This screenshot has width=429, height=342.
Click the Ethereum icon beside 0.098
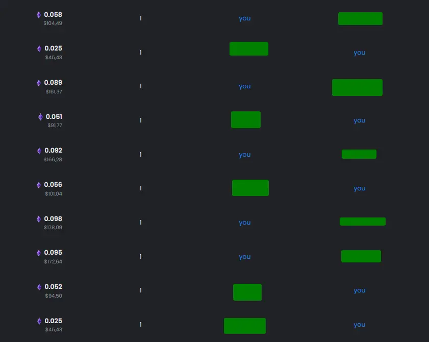click(x=39, y=219)
